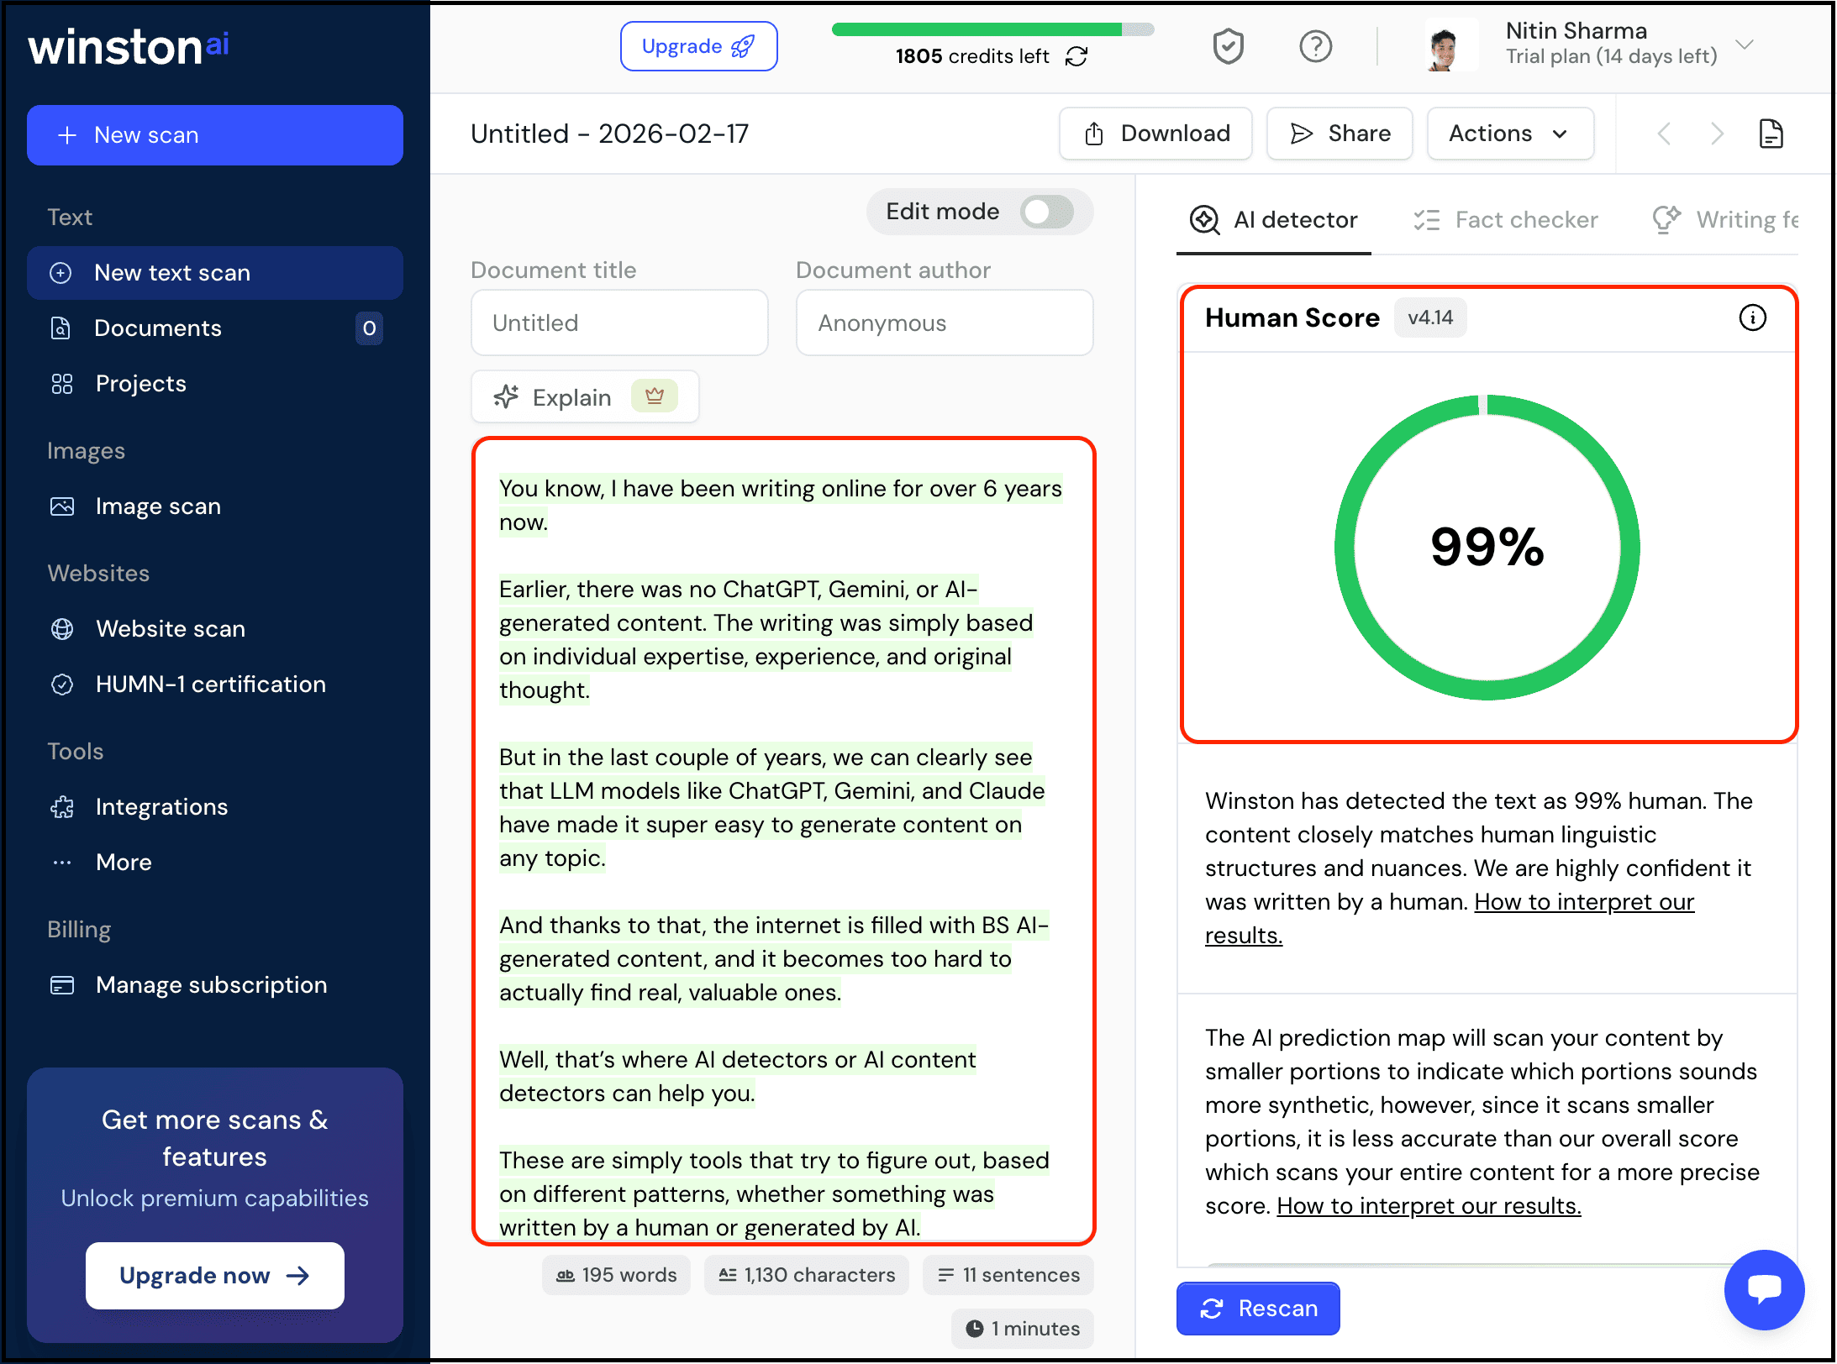
Task: Click the 11 sentences counter
Action: click(1008, 1275)
